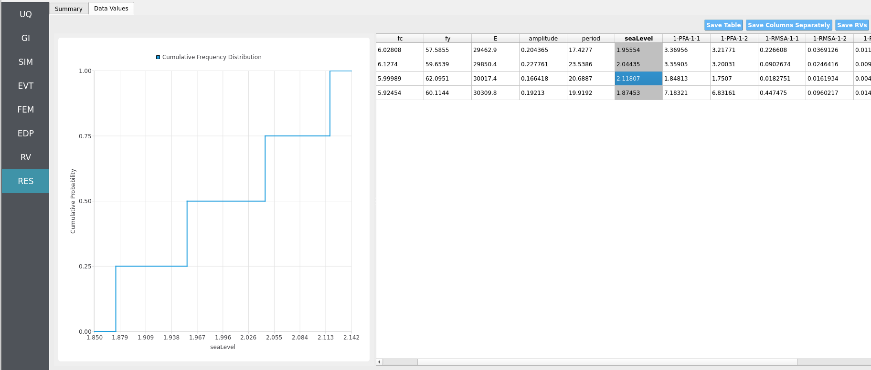The height and width of the screenshot is (370, 871).
Task: Click the Save Table button
Action: (723, 25)
